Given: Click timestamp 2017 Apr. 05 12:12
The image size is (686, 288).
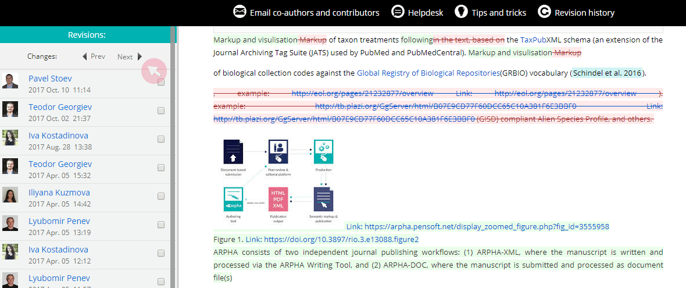Looking at the screenshot, I should [59, 261].
